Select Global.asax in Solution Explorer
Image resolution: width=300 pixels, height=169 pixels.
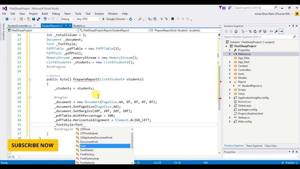coord(245,106)
